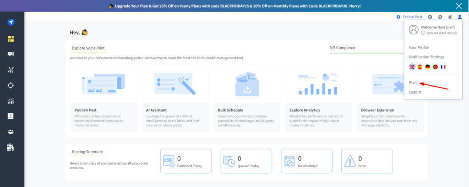469x187 pixels.
Task: Open the Explore Analytics onboarding card
Action: coord(318,99)
